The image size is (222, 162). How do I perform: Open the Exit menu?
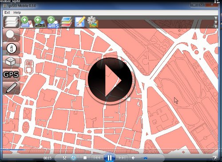7,12
